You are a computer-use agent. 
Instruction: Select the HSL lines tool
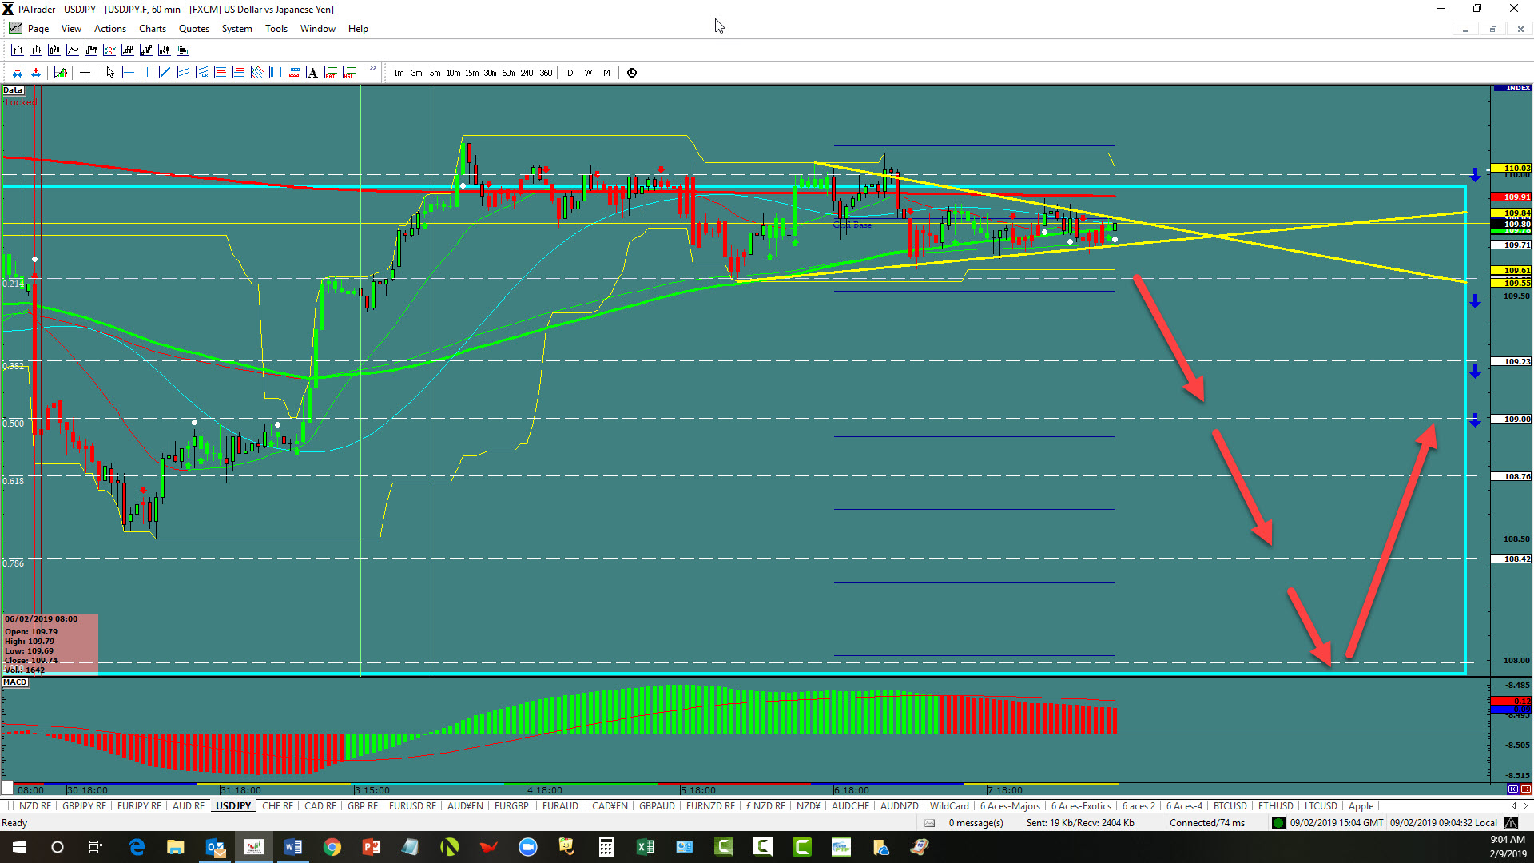point(348,73)
